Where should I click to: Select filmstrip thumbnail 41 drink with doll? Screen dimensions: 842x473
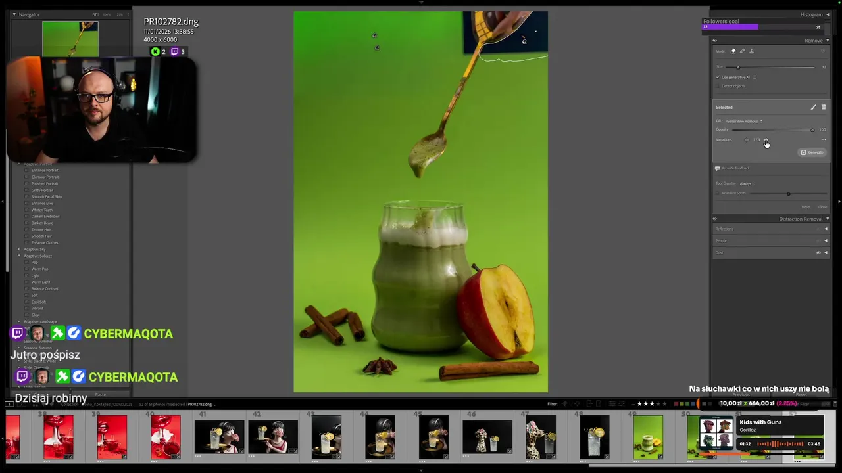pos(219,437)
